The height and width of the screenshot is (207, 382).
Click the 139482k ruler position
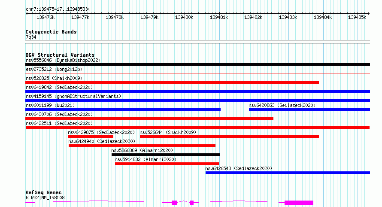click(253, 17)
